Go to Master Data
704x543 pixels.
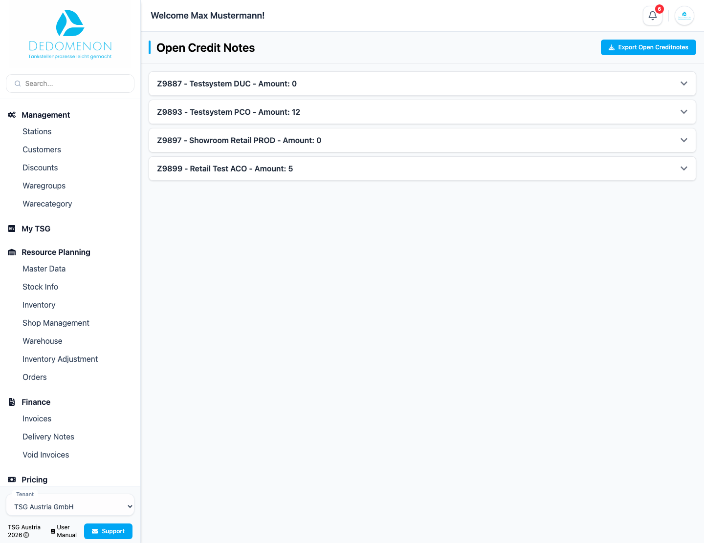(44, 269)
